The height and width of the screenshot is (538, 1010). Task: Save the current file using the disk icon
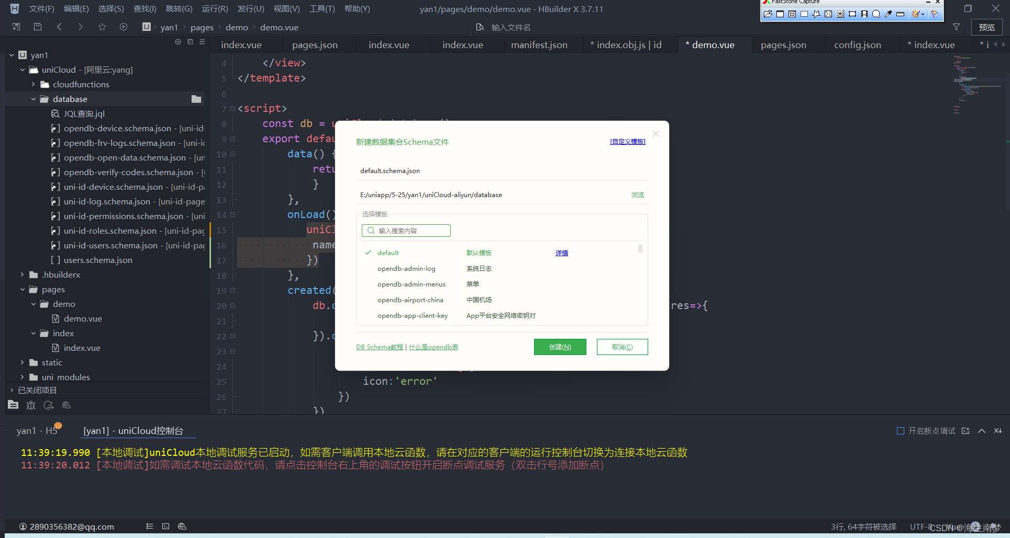pos(37,27)
